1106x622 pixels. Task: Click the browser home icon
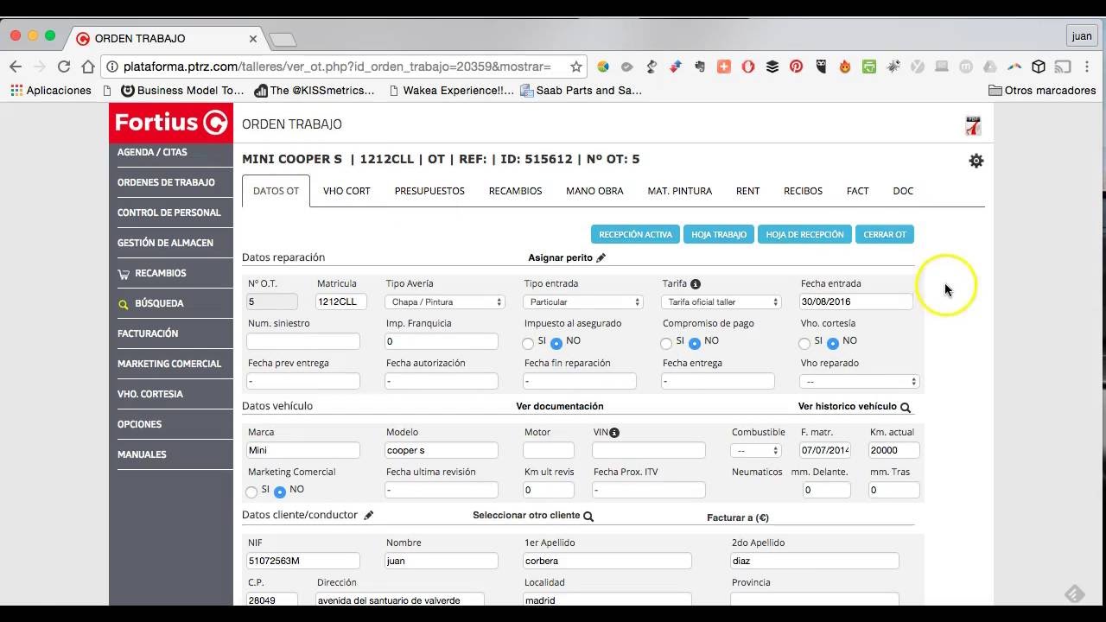[88, 67]
